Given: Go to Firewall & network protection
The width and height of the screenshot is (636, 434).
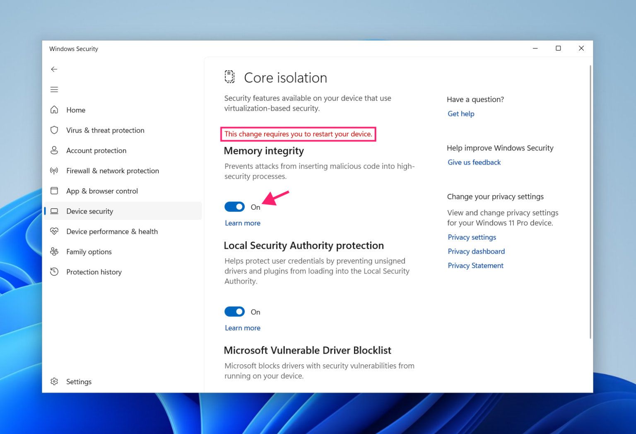Looking at the screenshot, I should tap(123, 171).
